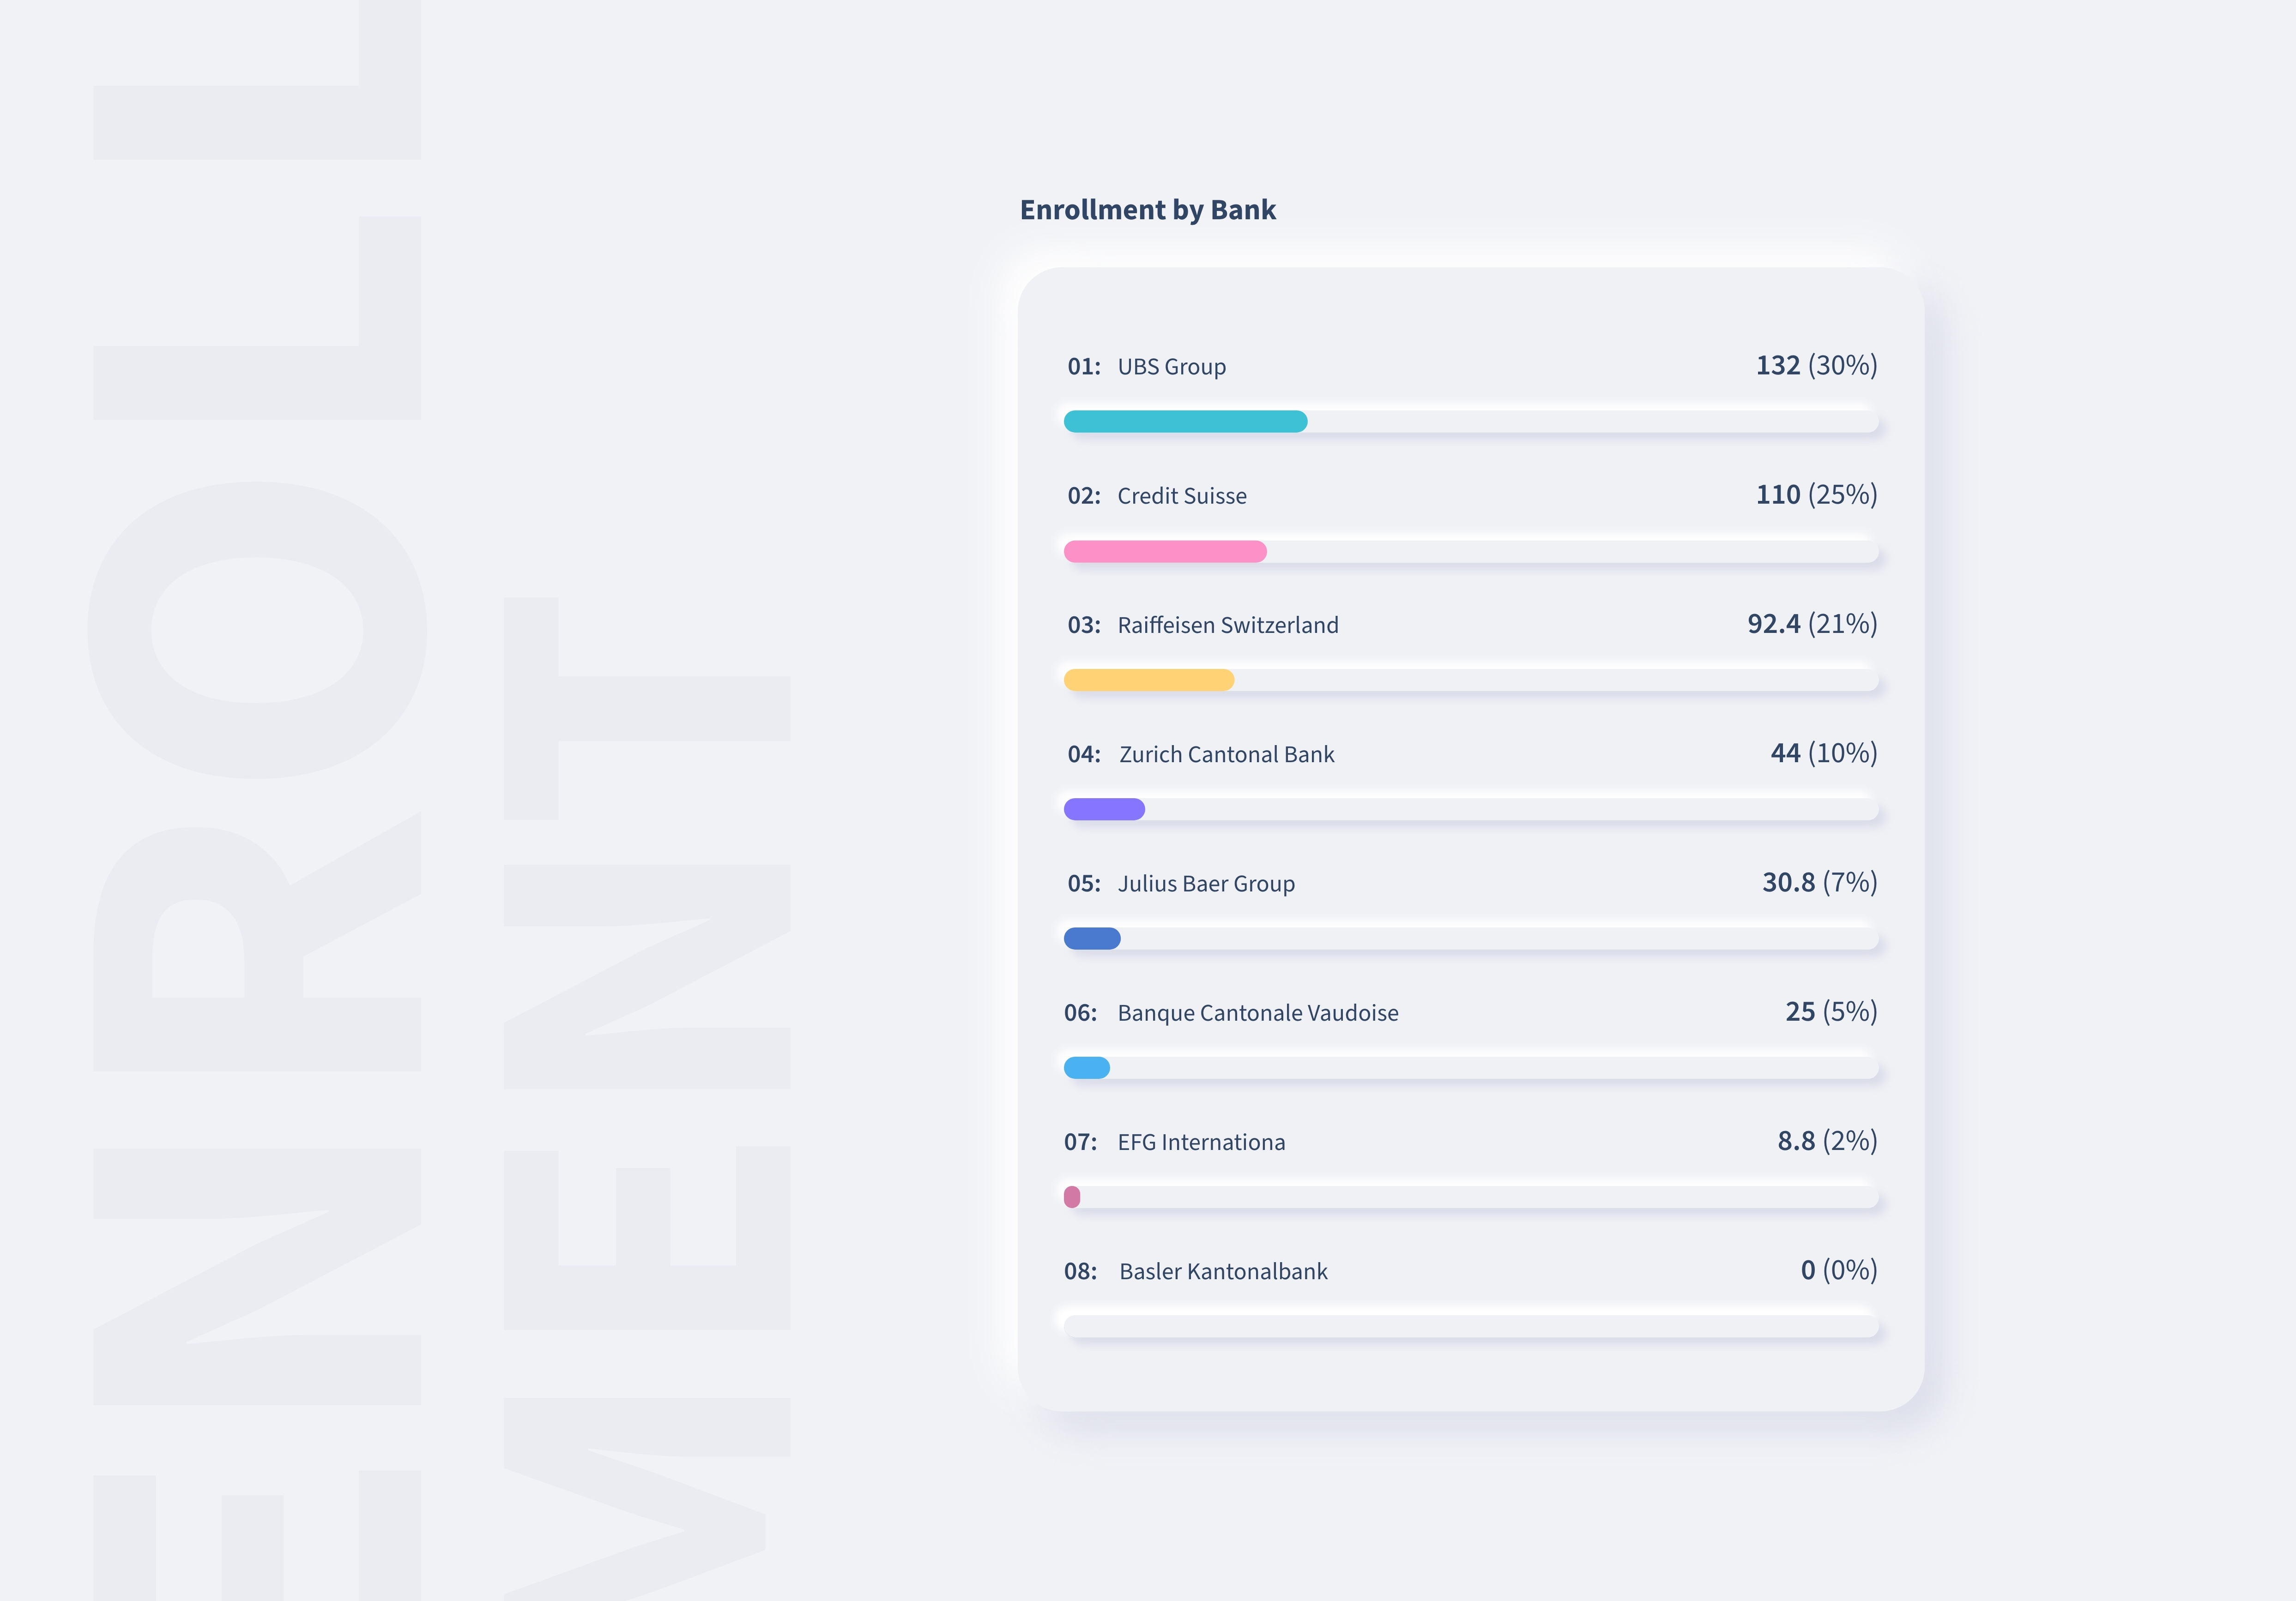Select the Basler Kantonalbank row label
Viewport: 2296px width, 1601px height.
coord(1222,1272)
